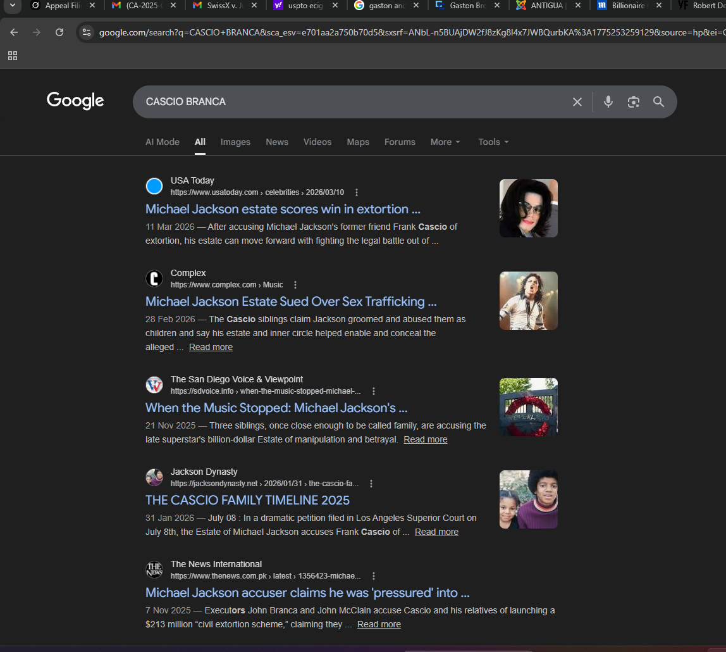Click the Michael Jackson thumbnail for USA Today

pos(528,208)
